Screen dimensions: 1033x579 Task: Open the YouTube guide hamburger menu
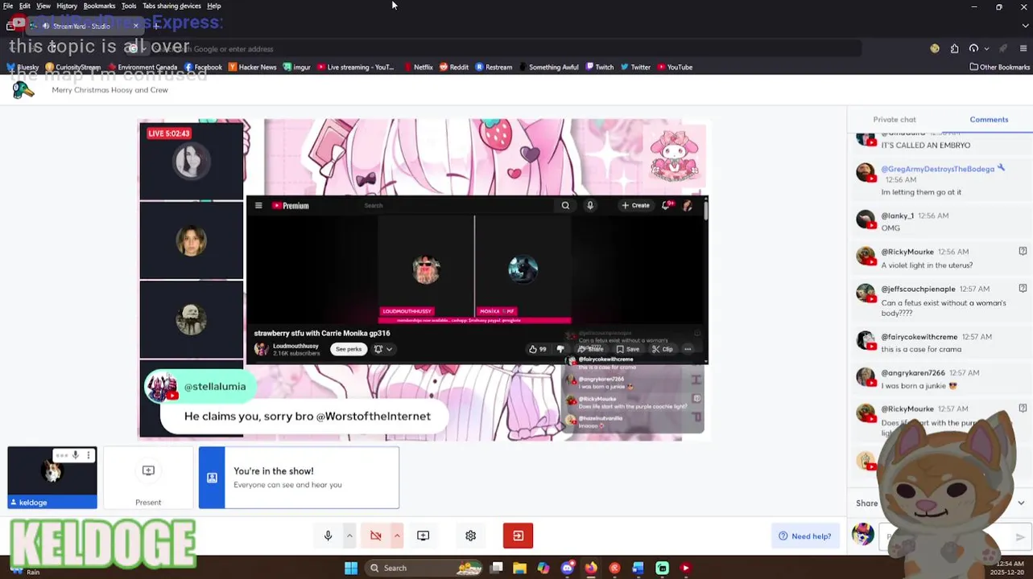coord(258,206)
